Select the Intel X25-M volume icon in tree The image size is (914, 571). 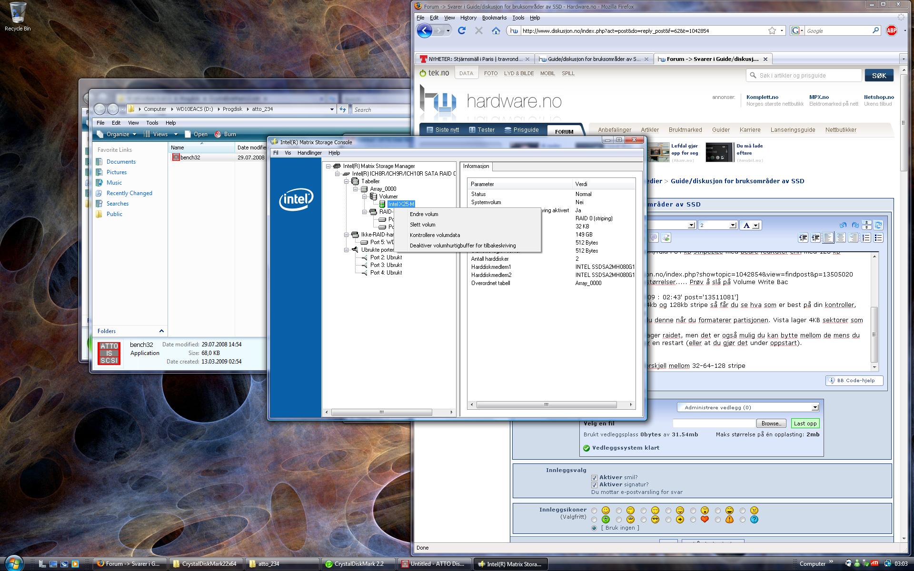point(382,204)
